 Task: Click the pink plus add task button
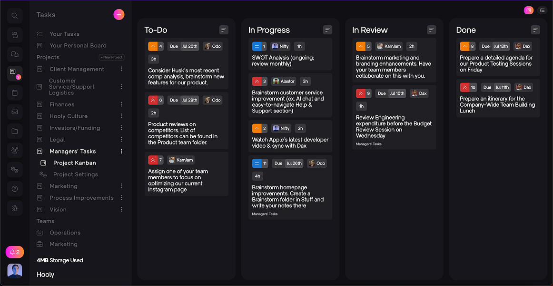point(119,15)
